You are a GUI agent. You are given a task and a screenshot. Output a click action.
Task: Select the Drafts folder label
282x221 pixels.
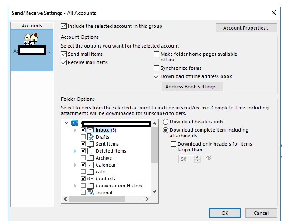[102, 137]
